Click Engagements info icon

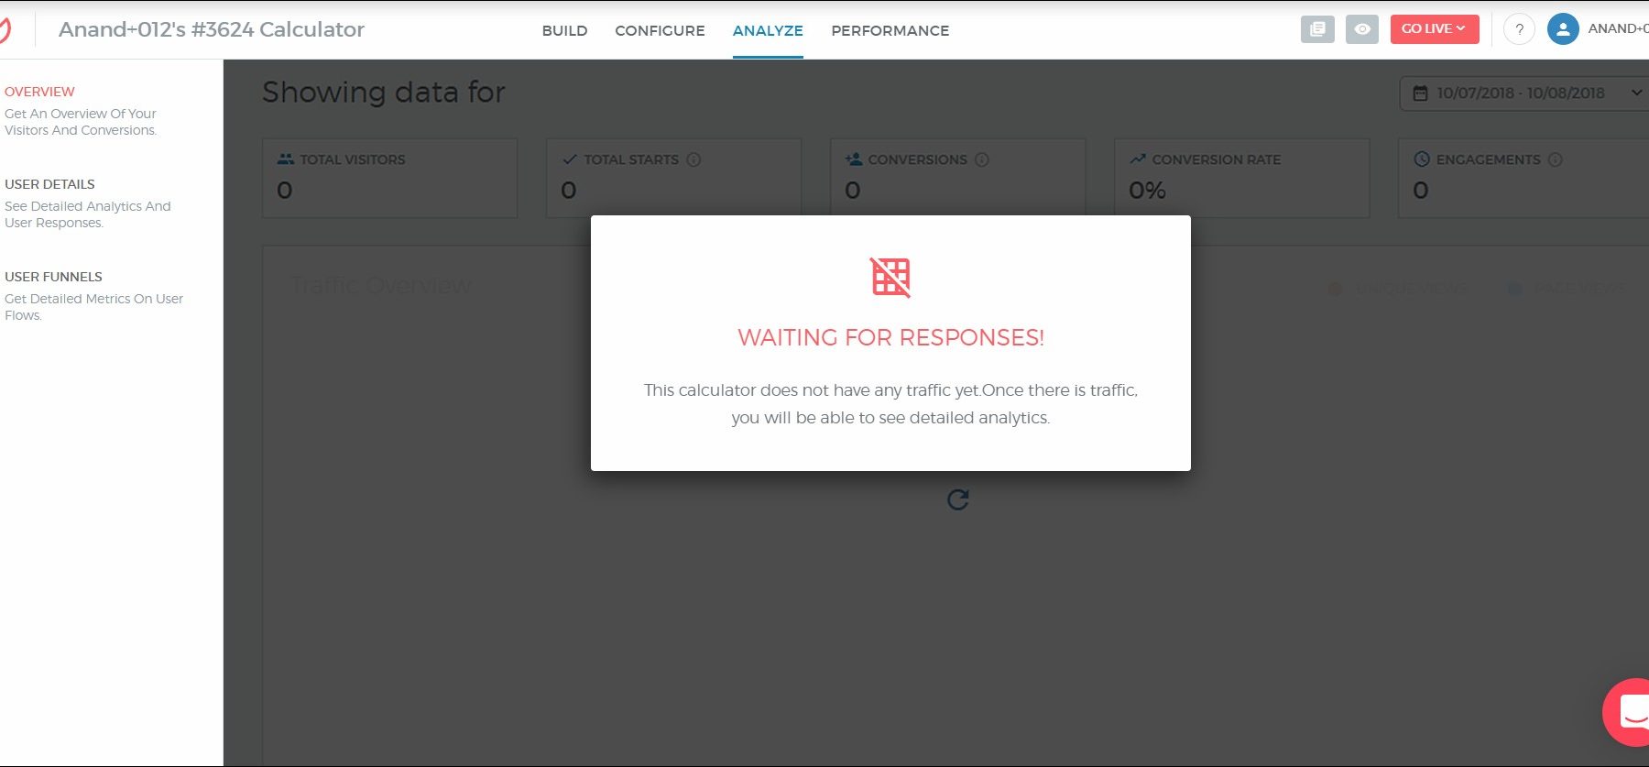click(x=1556, y=159)
